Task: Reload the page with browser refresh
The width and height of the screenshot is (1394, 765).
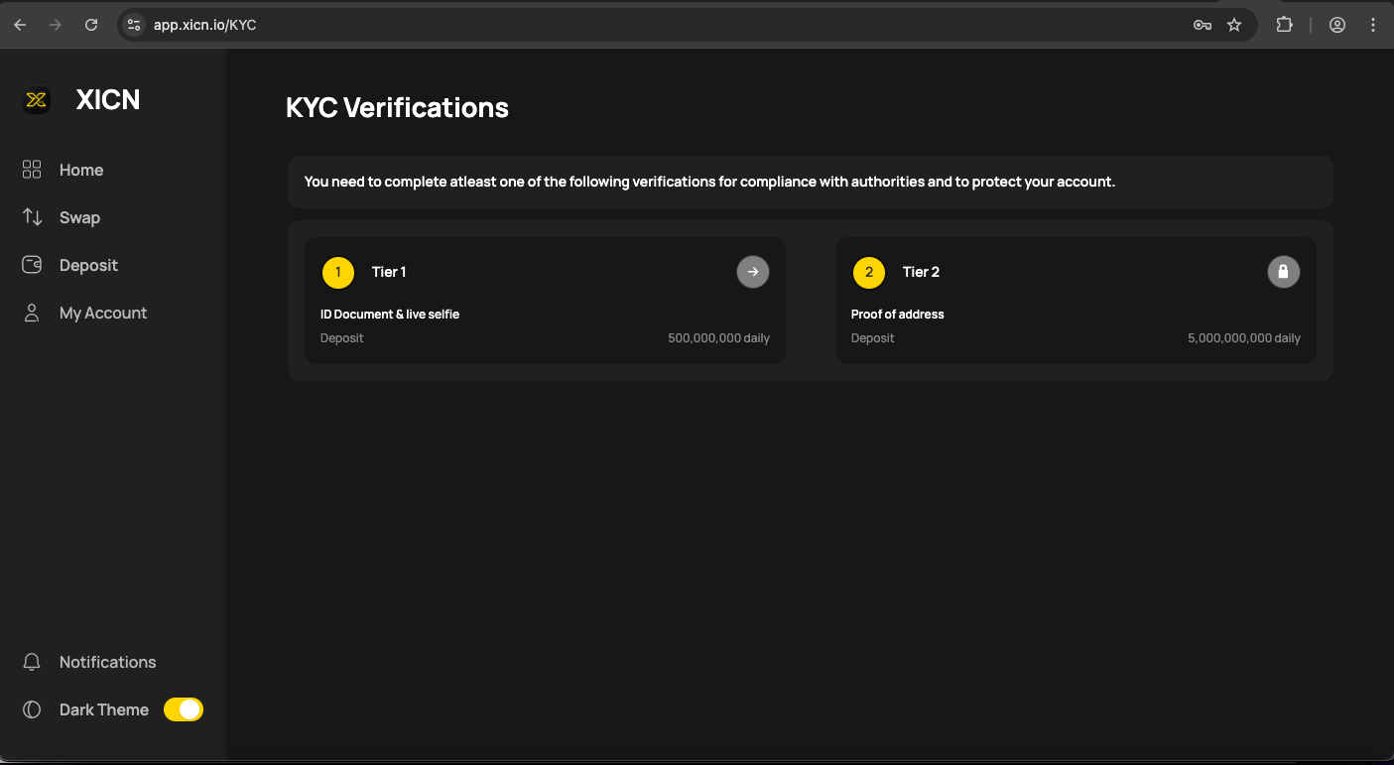Action: [91, 25]
